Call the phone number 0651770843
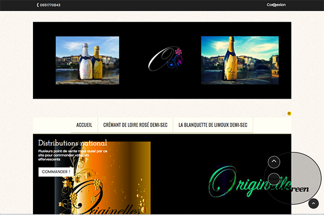This screenshot has width=324, height=215. pos(50,5)
